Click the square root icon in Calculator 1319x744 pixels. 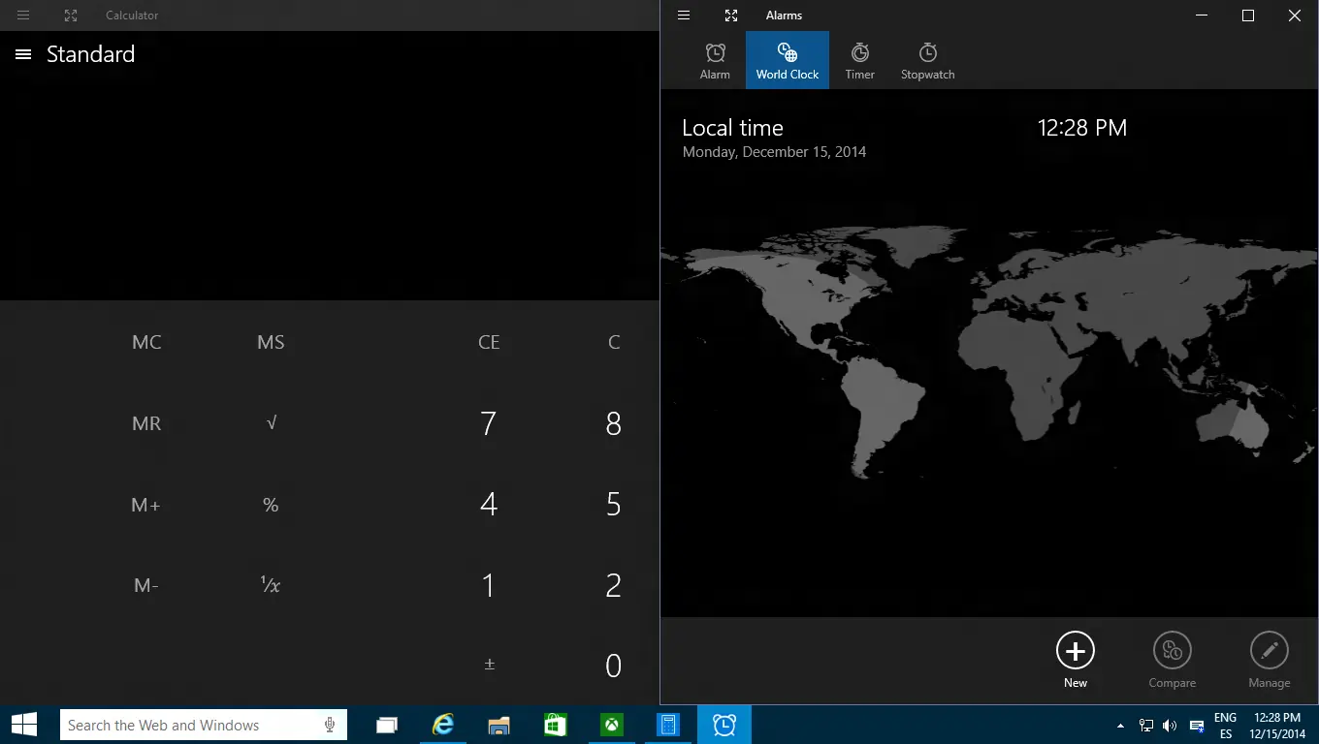coord(271,423)
